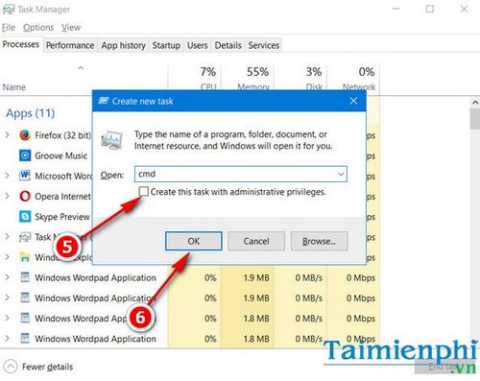Switch to the App history tab
The height and width of the screenshot is (381, 480).
123,45
